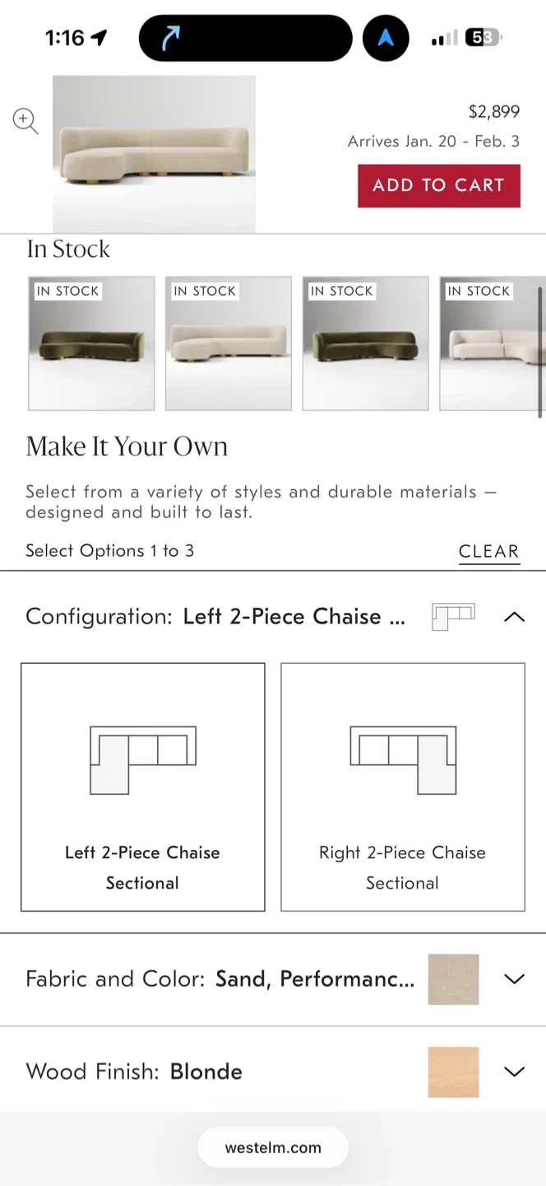Expand the Fabric and Color options
546x1186 pixels.
tap(515, 979)
